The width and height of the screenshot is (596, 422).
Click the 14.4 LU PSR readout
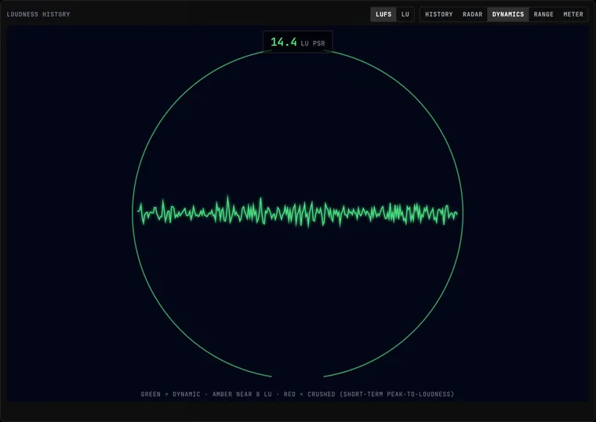click(x=298, y=42)
